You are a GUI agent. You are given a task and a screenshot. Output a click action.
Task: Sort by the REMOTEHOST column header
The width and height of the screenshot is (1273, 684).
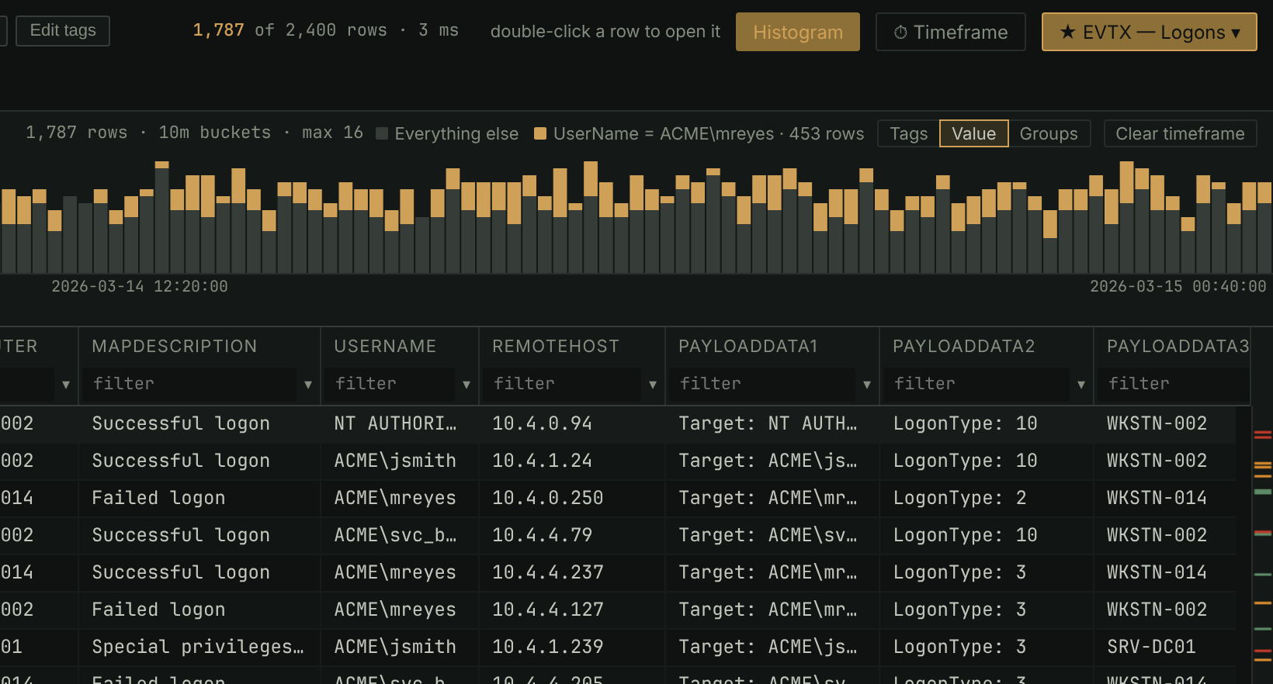tap(556, 347)
